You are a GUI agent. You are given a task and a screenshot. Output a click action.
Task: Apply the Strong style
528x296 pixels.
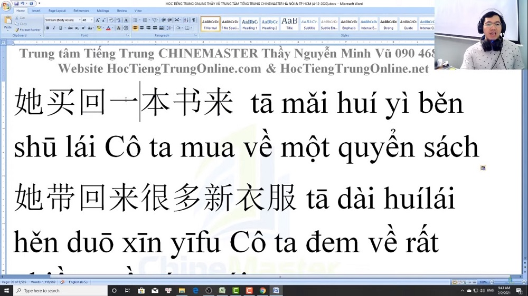pyautogui.click(x=388, y=24)
